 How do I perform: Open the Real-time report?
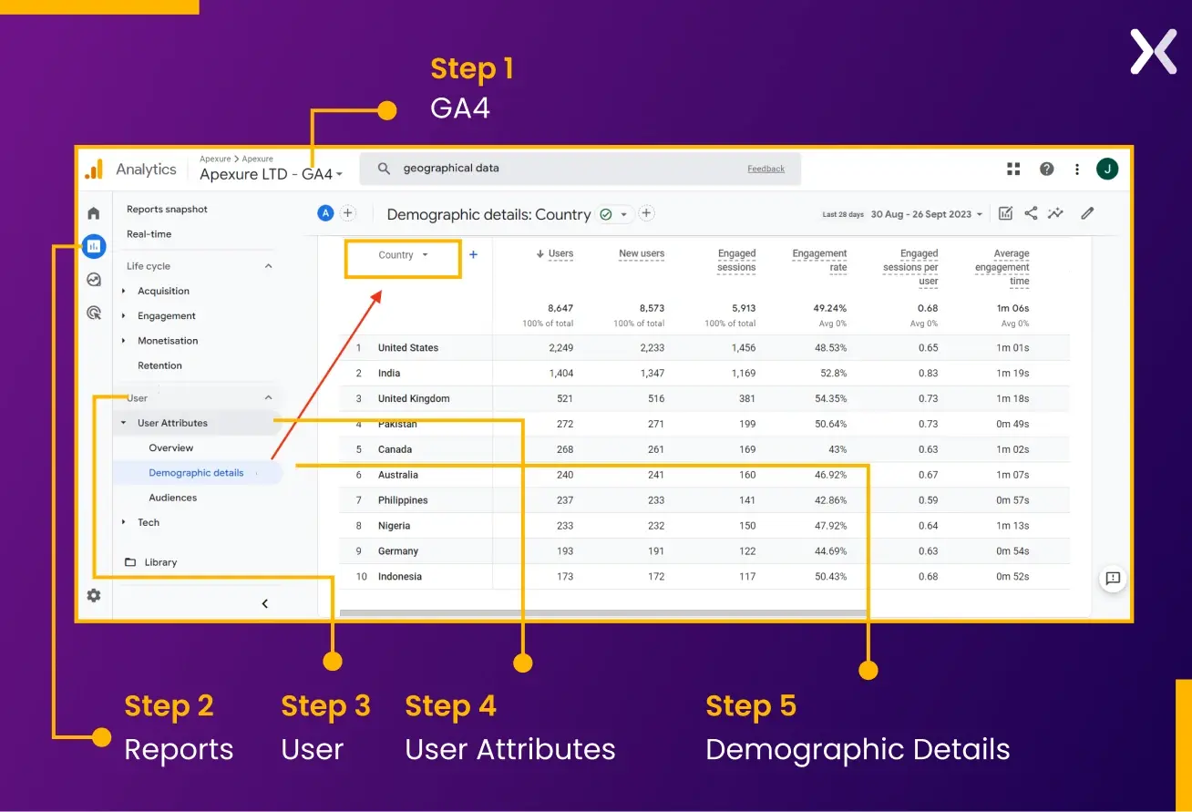click(x=149, y=234)
